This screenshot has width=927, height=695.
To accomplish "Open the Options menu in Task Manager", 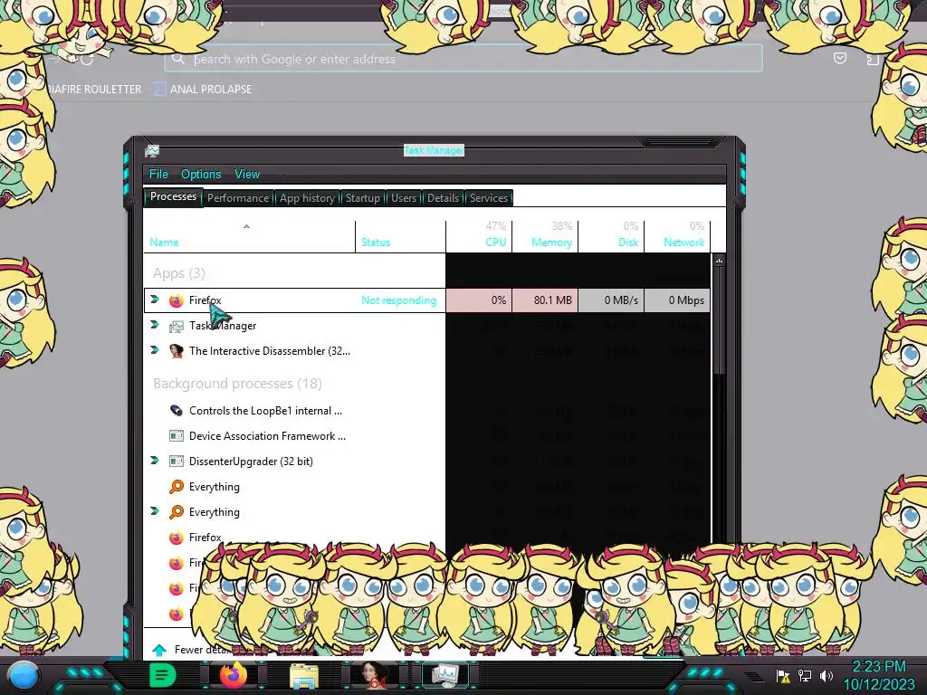I will click(201, 174).
